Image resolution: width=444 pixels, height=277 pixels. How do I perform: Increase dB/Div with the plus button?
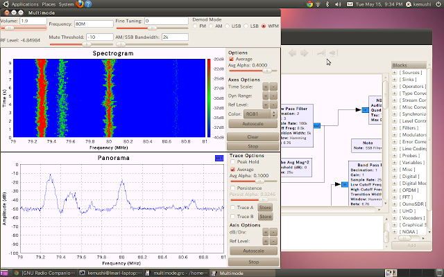265,233
